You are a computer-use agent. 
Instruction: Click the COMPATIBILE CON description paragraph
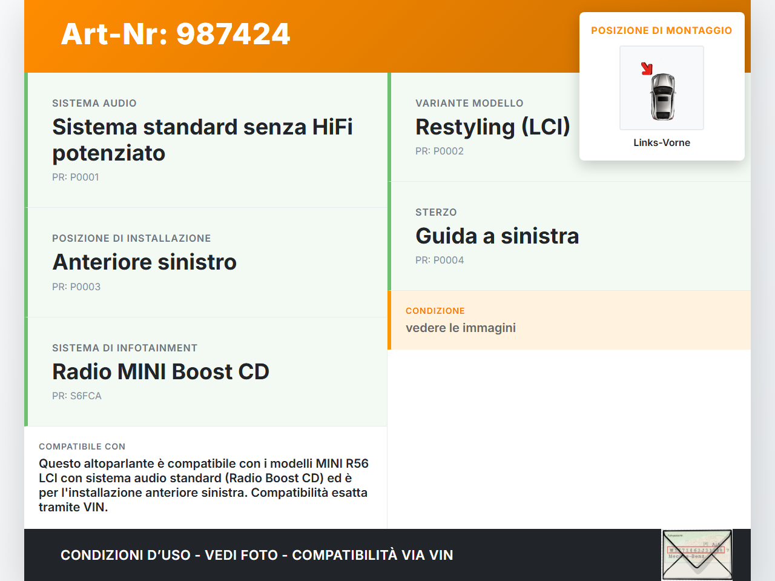coord(205,485)
